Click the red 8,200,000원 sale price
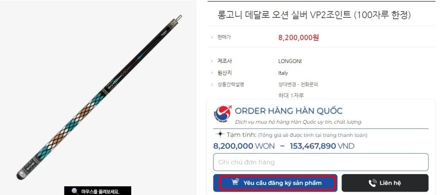446x195 pixels. (x=298, y=37)
